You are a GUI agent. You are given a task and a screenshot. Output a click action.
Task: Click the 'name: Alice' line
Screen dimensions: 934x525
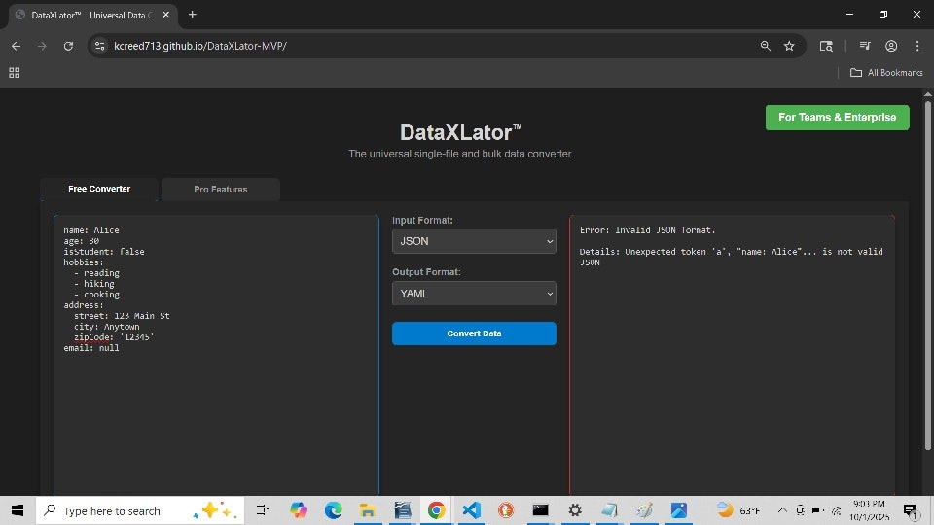[91, 230]
